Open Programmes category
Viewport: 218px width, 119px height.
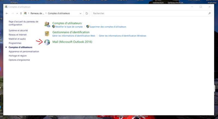[x=15, y=43]
